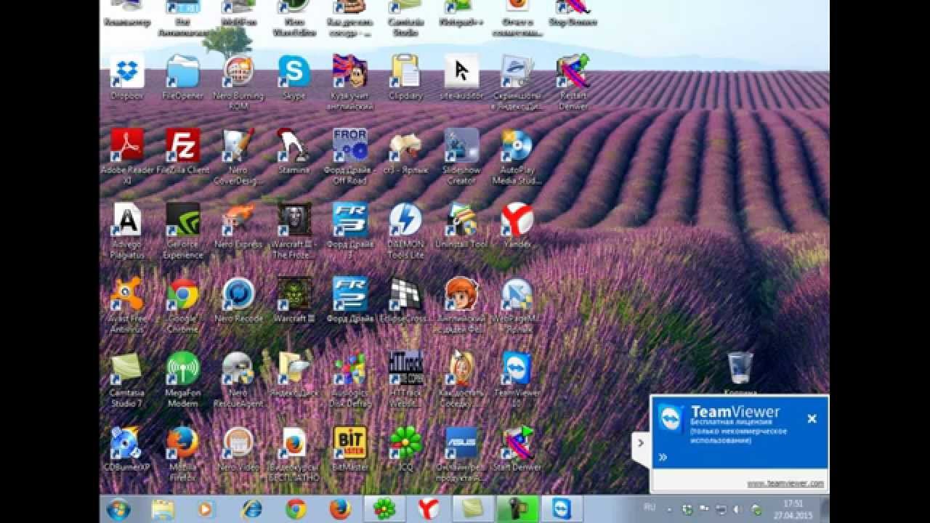Open the volume control tray icon
The width and height of the screenshot is (930, 523).
[x=738, y=509]
